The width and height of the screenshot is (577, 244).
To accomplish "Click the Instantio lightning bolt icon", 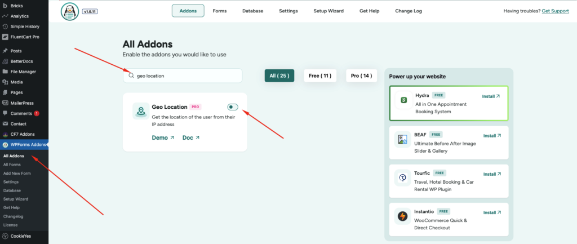I will (402, 216).
